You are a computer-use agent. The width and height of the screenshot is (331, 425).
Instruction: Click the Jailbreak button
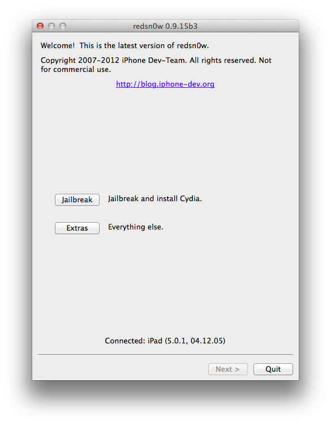77,200
